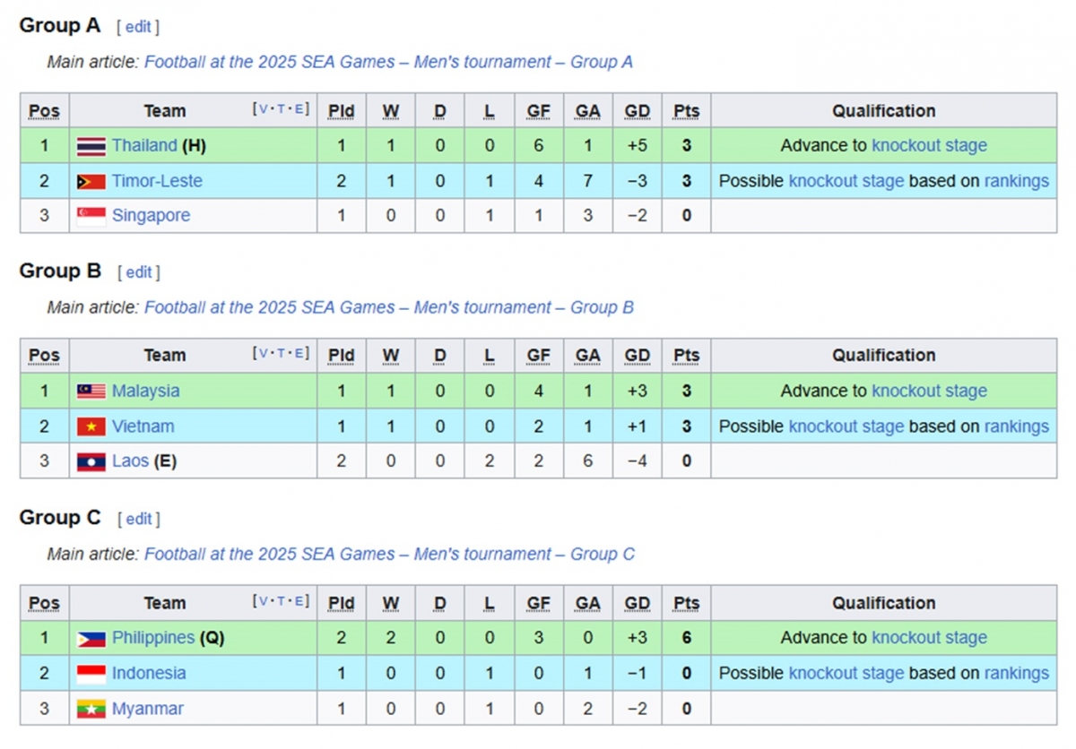Image resolution: width=1076 pixels, height=749 pixels.
Task: Click the Singapore flag icon
Action: 91,216
